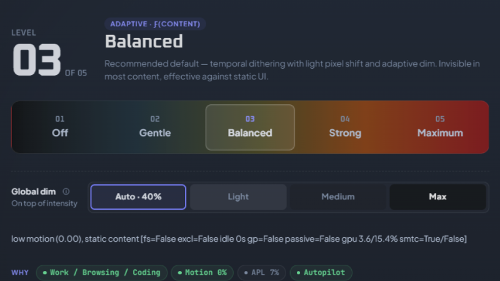Choose the 03 Balanced intensity level
The width and height of the screenshot is (500, 281).
click(250, 127)
